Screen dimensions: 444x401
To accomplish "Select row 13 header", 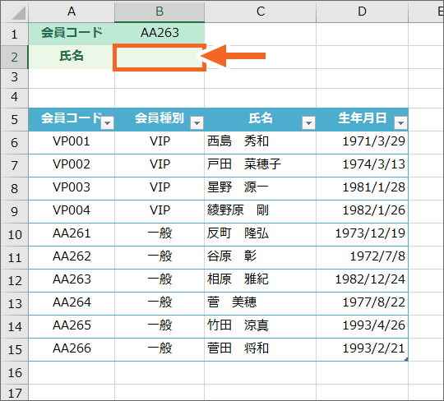I will tap(14, 304).
